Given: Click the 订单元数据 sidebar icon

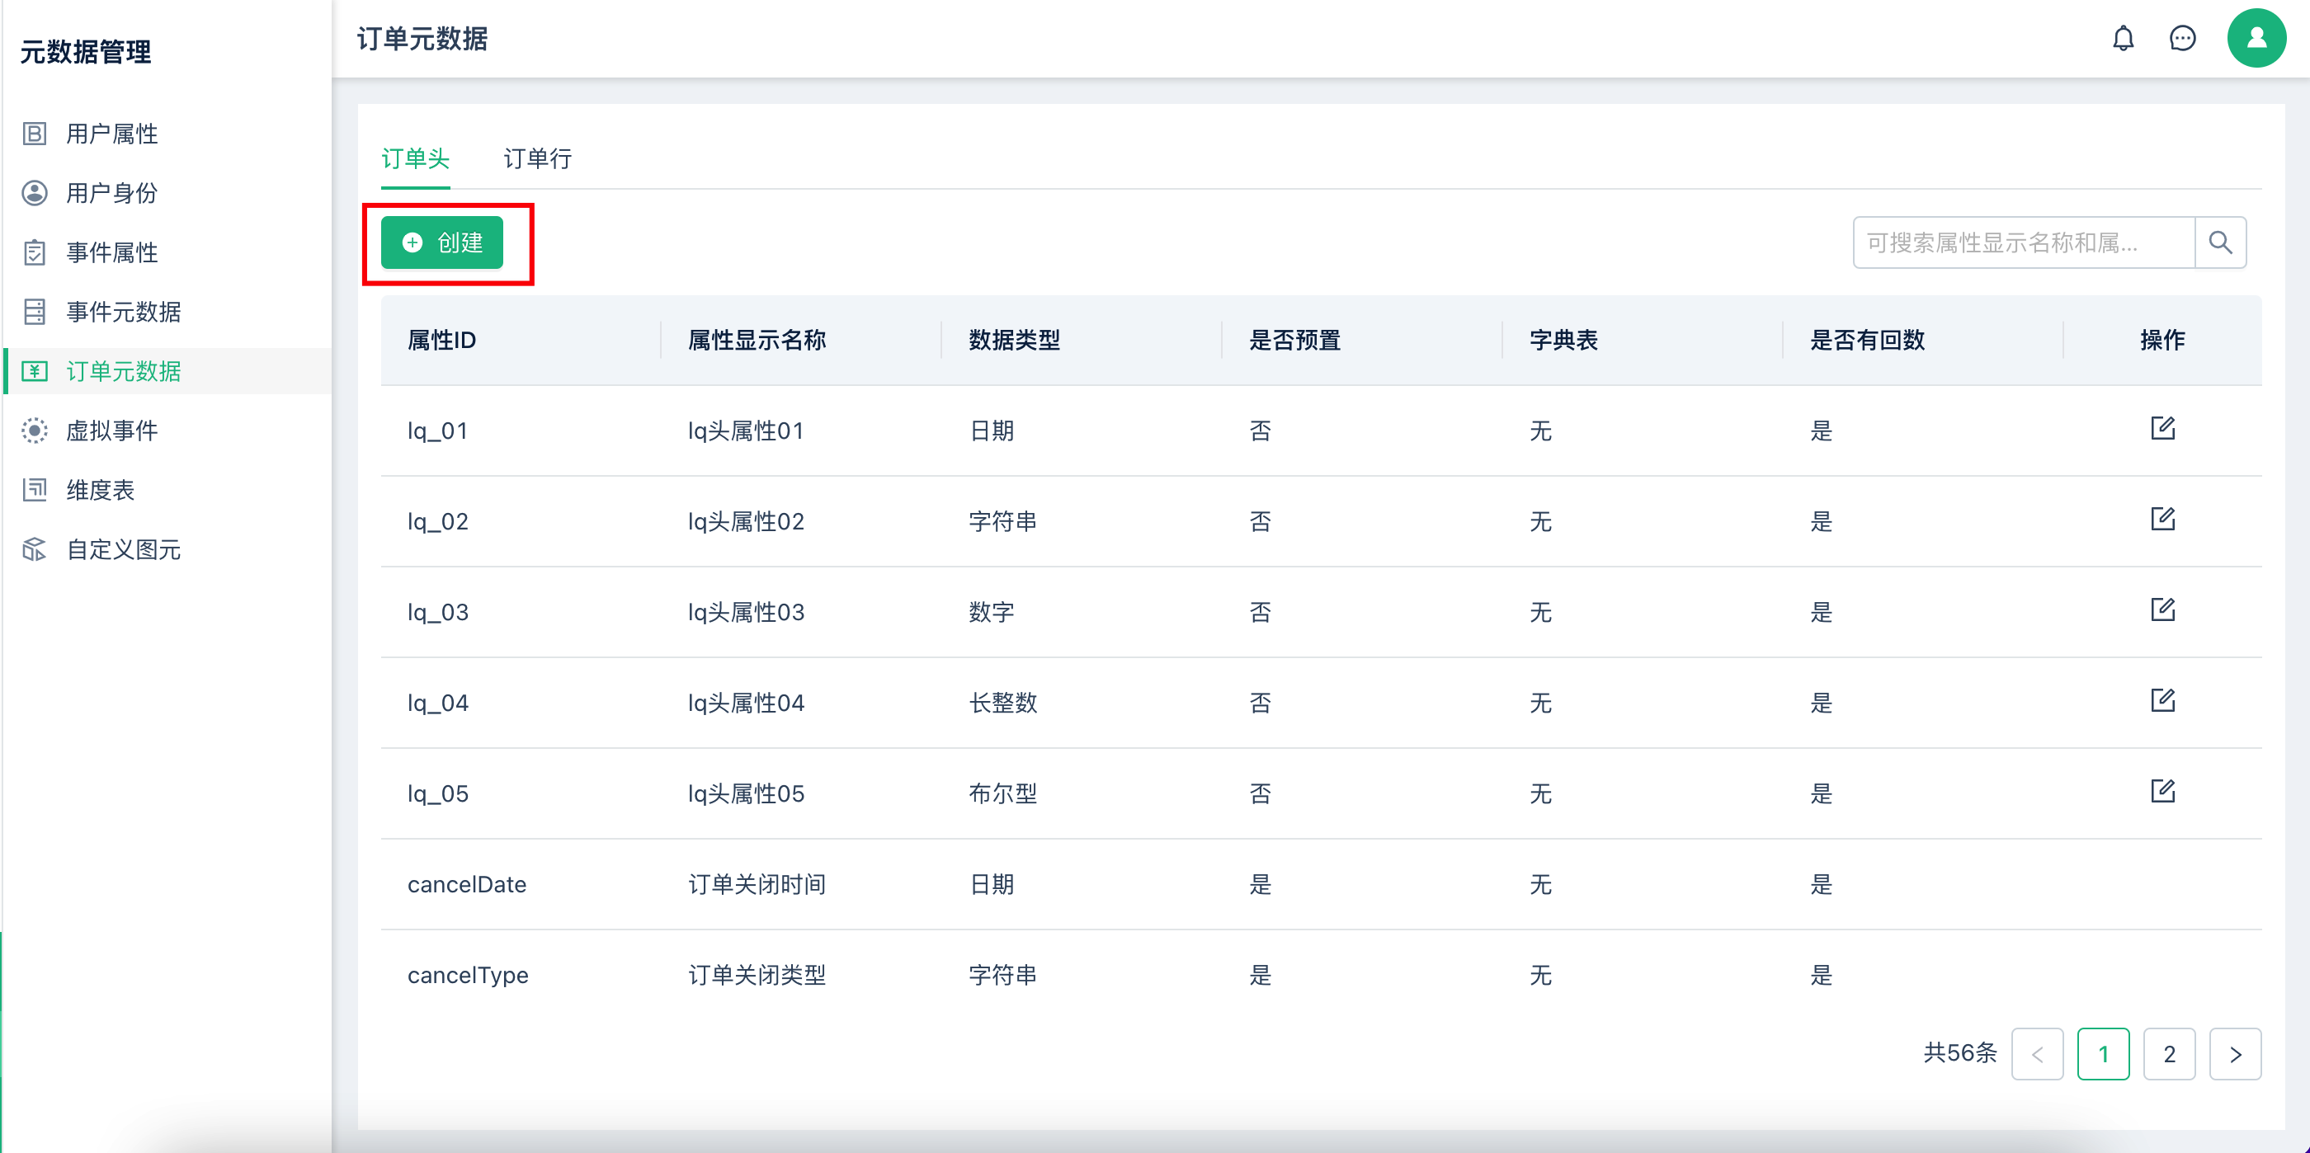Looking at the screenshot, I should [x=34, y=371].
